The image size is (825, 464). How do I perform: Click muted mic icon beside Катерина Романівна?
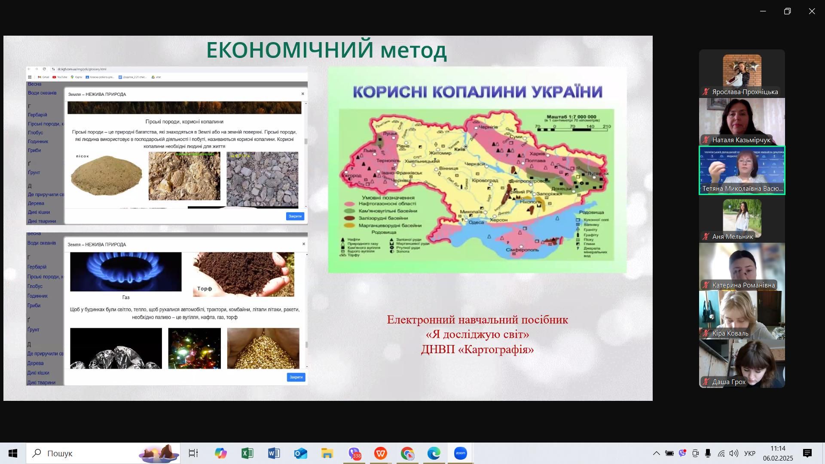[706, 285]
